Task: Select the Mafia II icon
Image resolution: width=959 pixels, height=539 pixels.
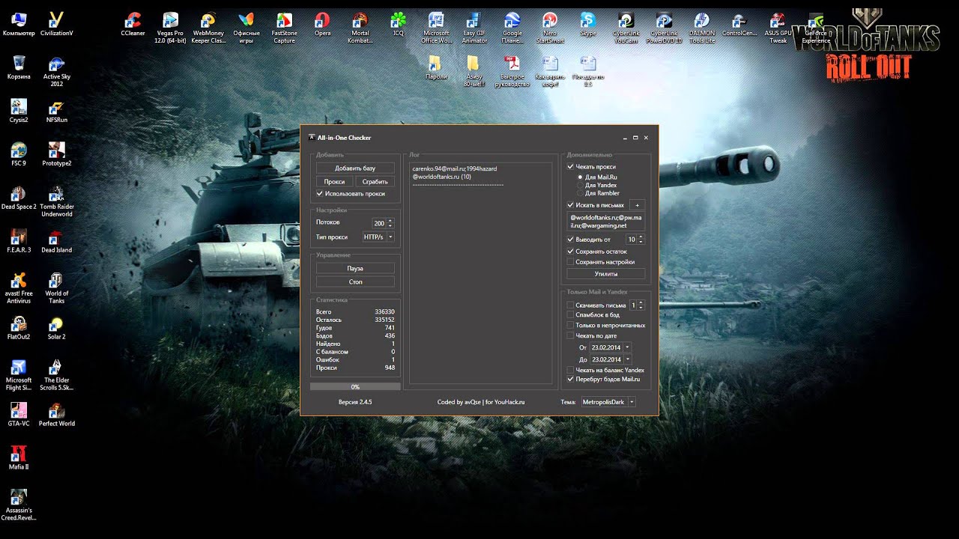Action: [19, 457]
